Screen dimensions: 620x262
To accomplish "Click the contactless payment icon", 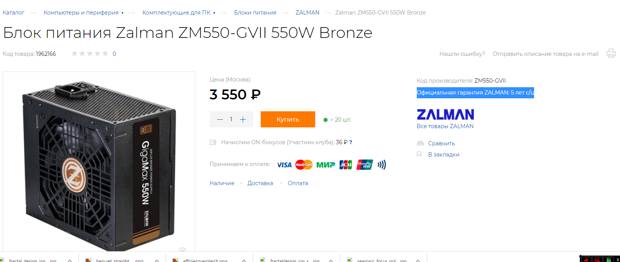I will (382, 165).
